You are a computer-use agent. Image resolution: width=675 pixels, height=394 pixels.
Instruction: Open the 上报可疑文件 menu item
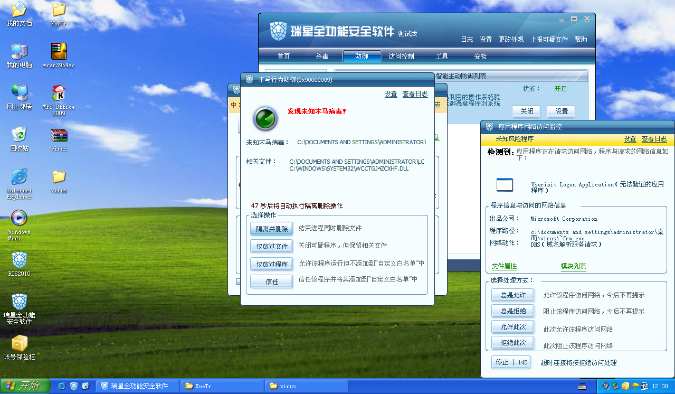click(x=549, y=40)
